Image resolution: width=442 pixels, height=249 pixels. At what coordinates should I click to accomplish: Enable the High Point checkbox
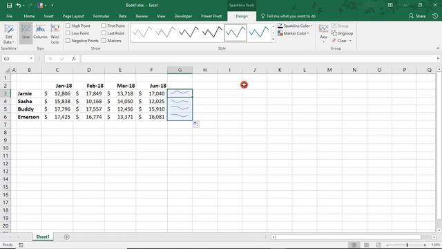(x=68, y=26)
